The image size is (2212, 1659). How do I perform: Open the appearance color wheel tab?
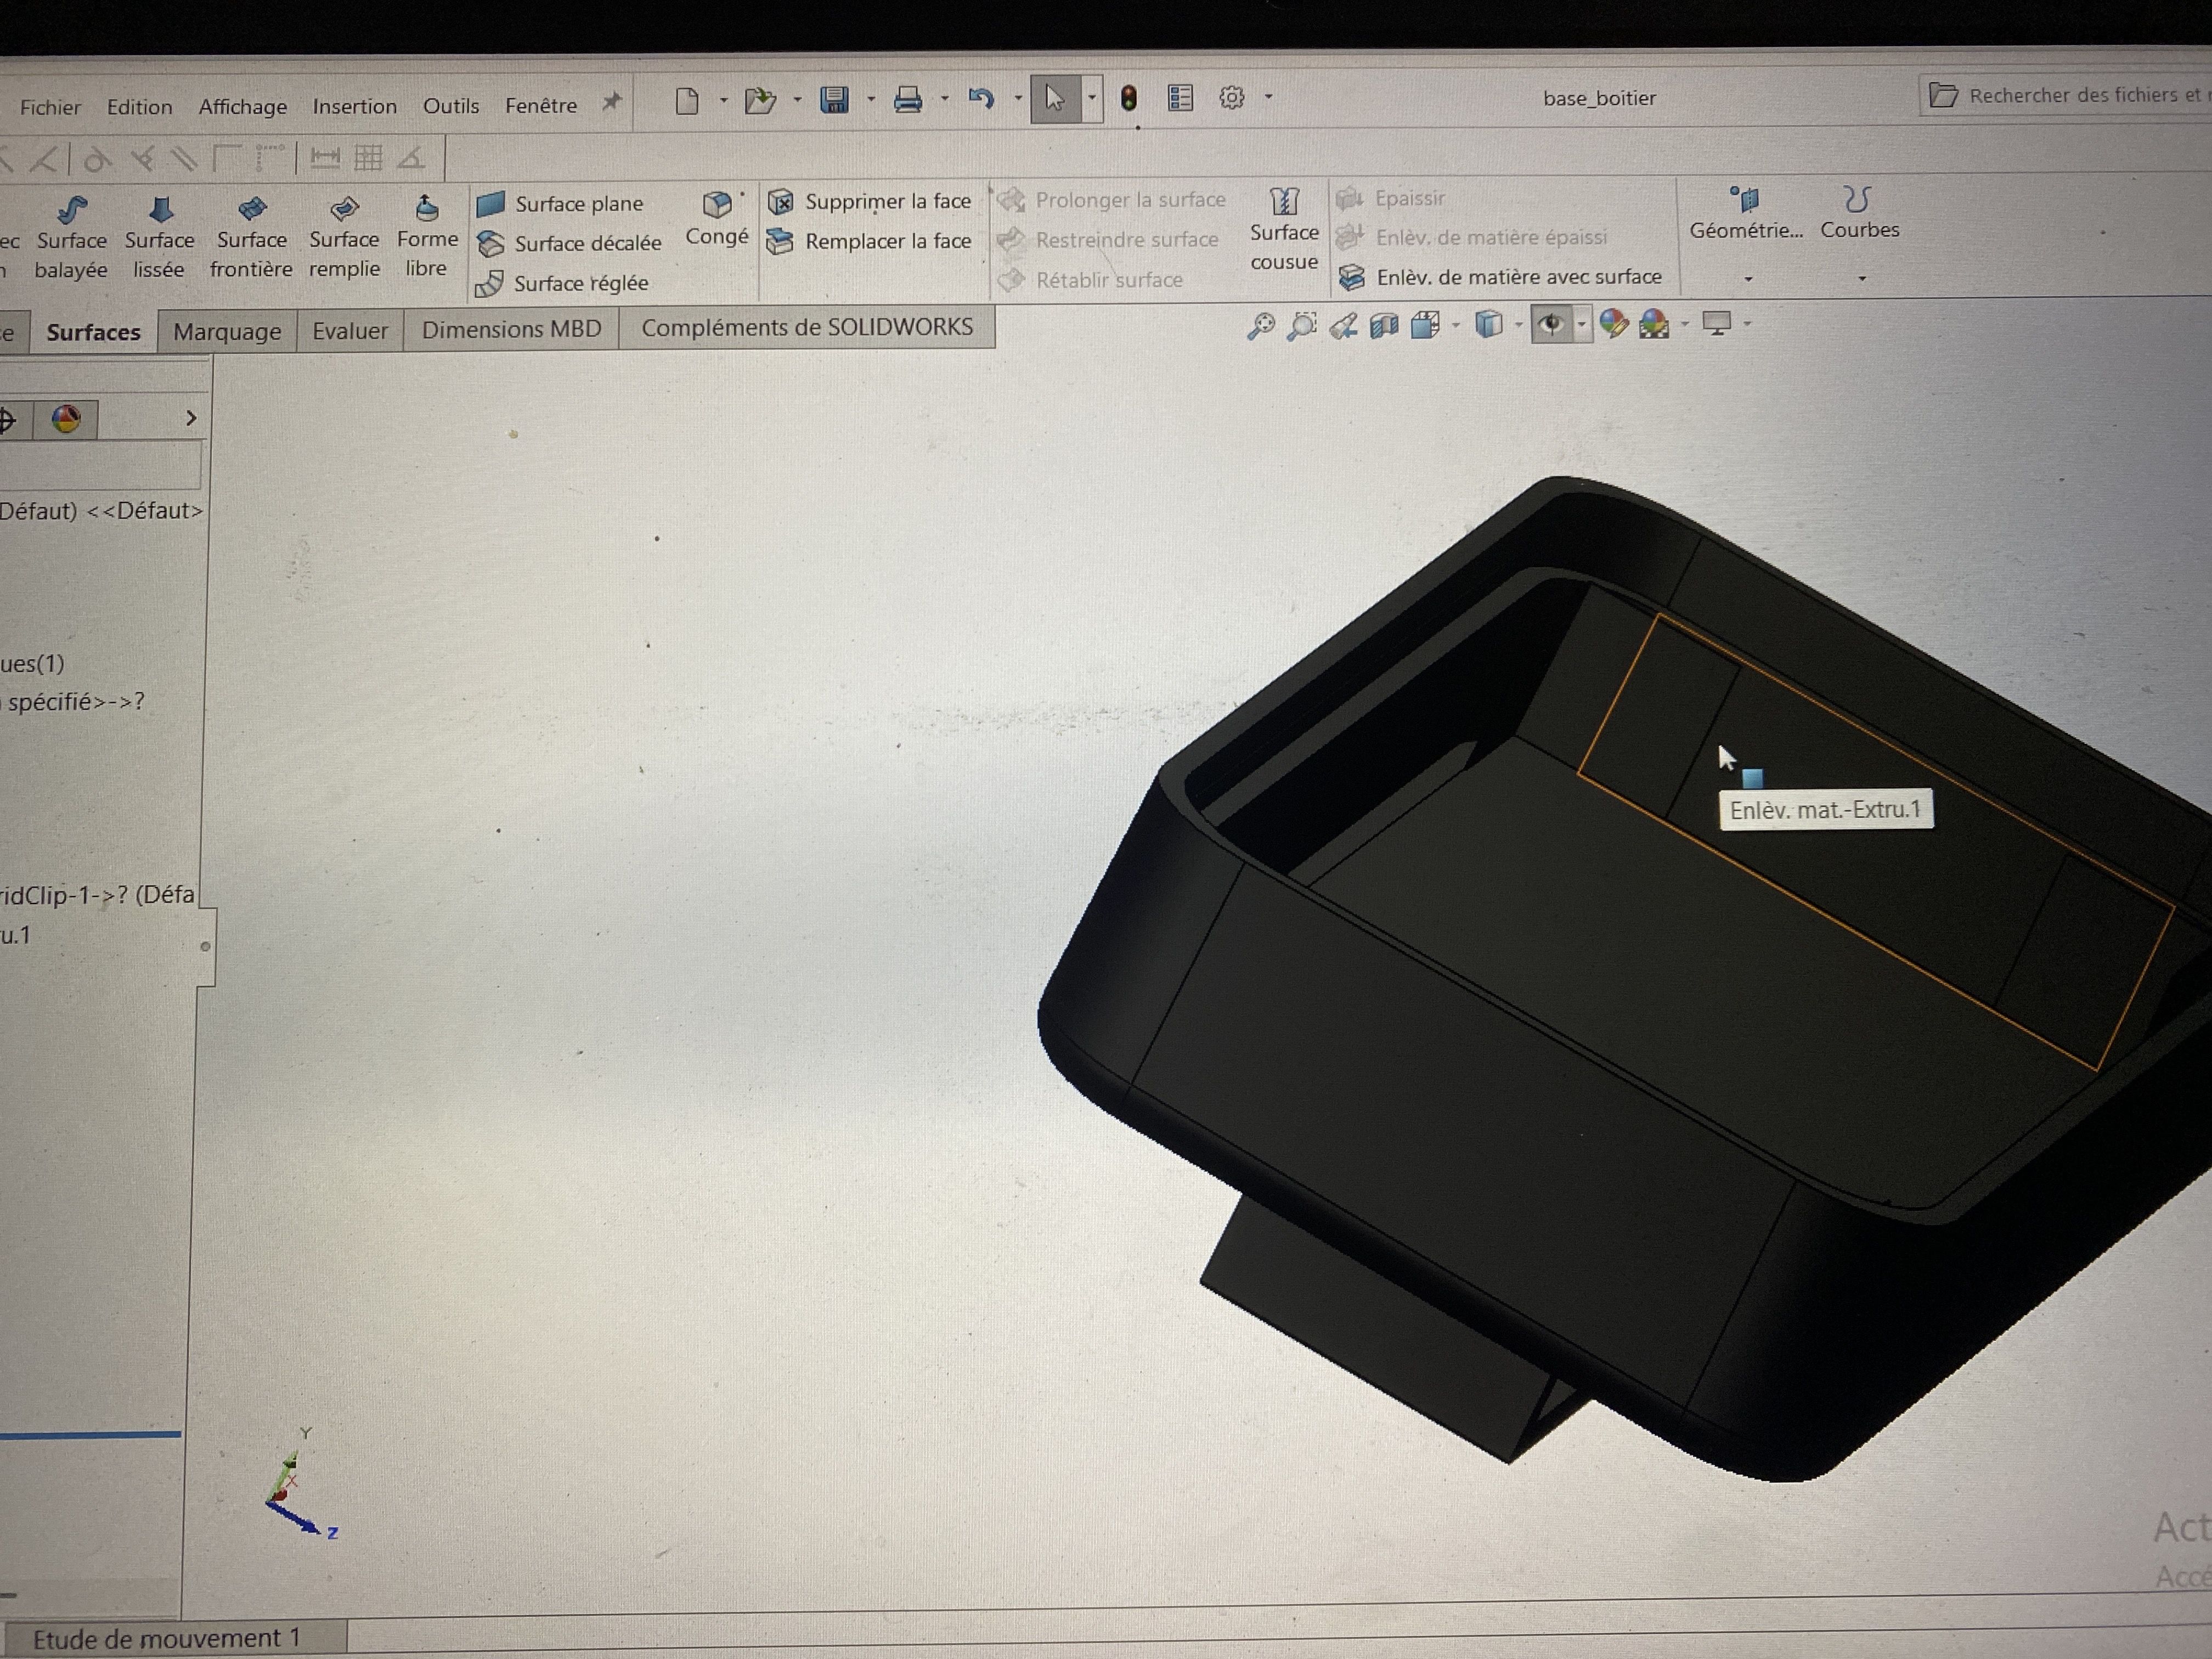[x=66, y=419]
